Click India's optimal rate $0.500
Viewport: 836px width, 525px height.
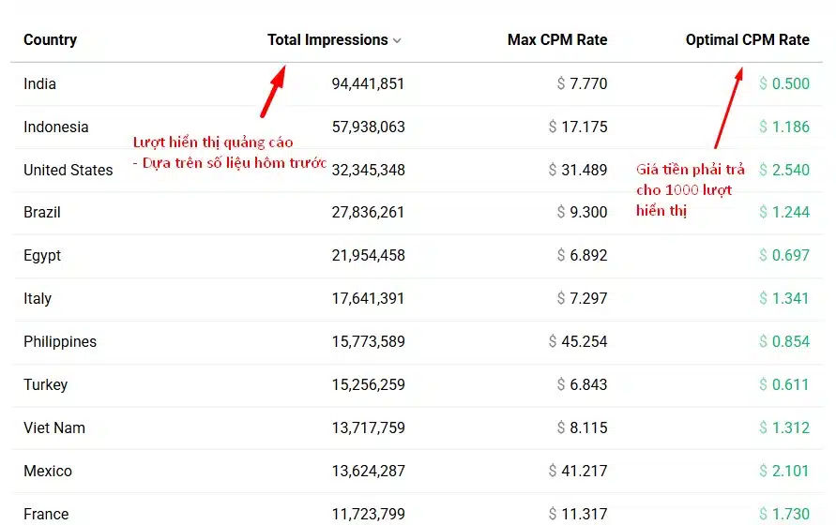pyautogui.click(x=784, y=84)
